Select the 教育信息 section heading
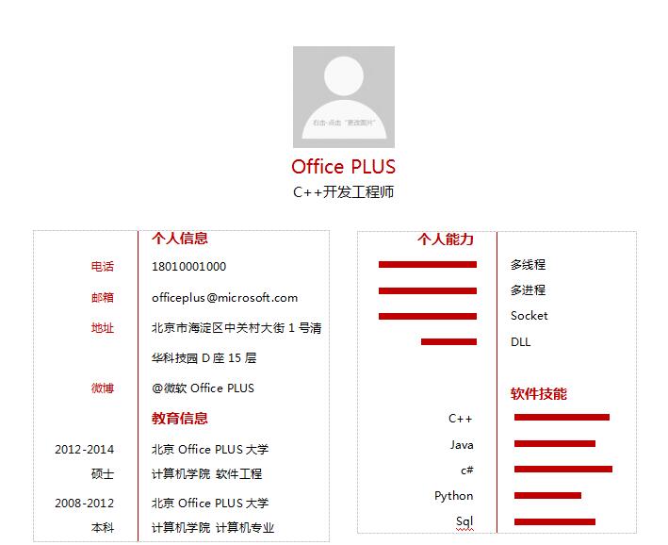The width and height of the screenshot is (668, 545). coord(180,419)
